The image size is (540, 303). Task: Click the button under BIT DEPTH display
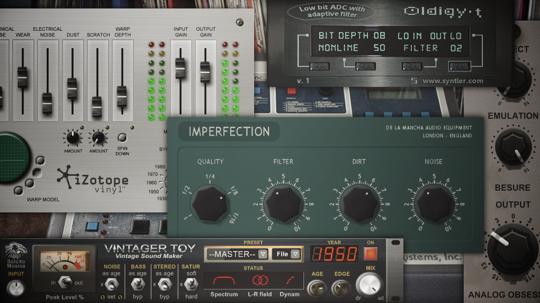(319, 66)
